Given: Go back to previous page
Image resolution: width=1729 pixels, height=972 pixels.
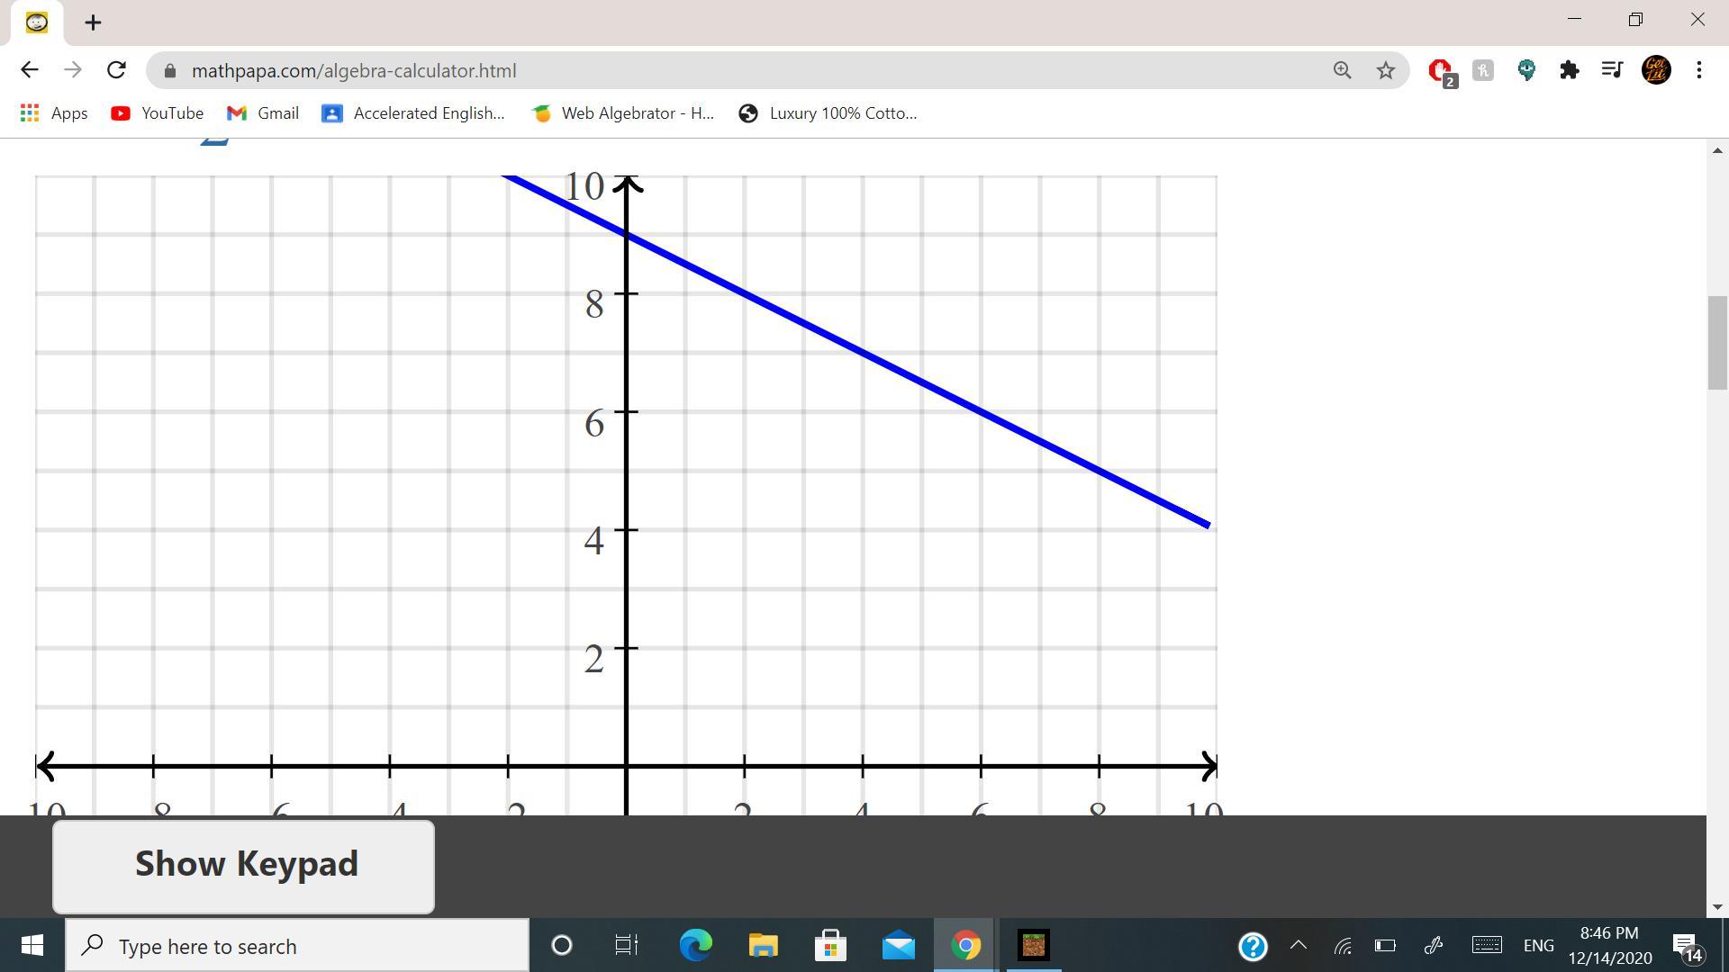Looking at the screenshot, I should 30,70.
